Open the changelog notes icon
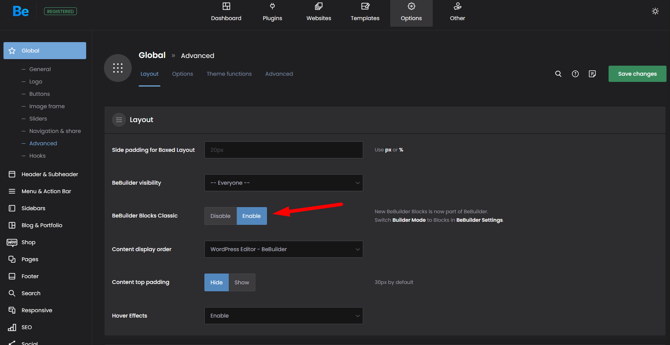Viewport: 670px width, 345px height. (x=592, y=74)
